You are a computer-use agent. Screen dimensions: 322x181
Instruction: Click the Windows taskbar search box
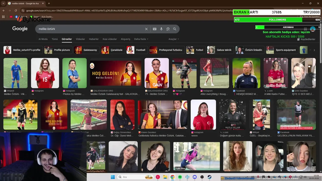[135, 177]
